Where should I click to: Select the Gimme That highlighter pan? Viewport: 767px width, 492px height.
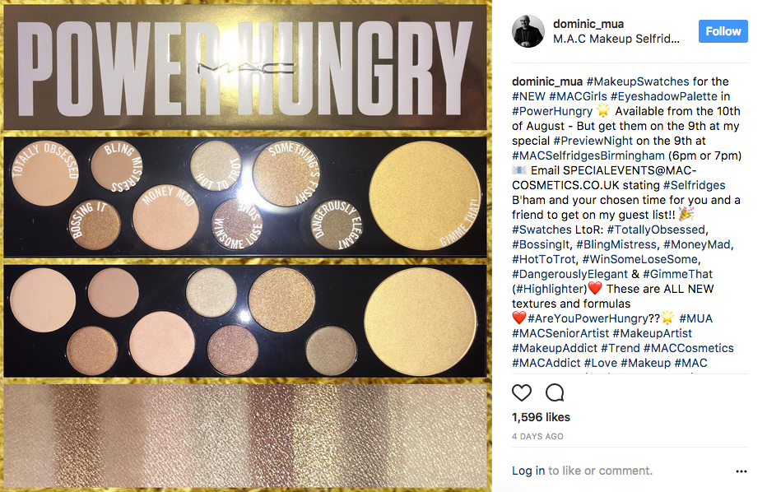pos(425,195)
